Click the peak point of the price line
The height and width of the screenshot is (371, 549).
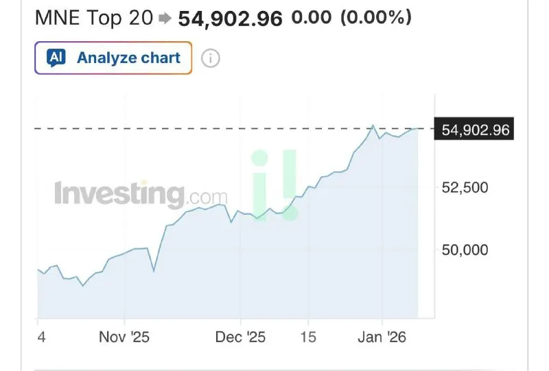[373, 125]
